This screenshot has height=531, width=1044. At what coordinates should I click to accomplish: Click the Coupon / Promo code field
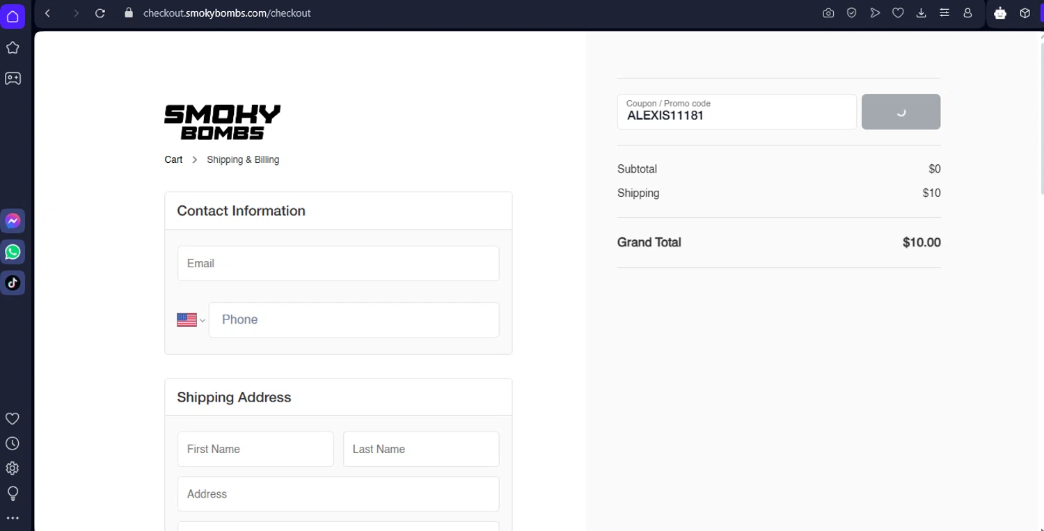tap(736, 111)
